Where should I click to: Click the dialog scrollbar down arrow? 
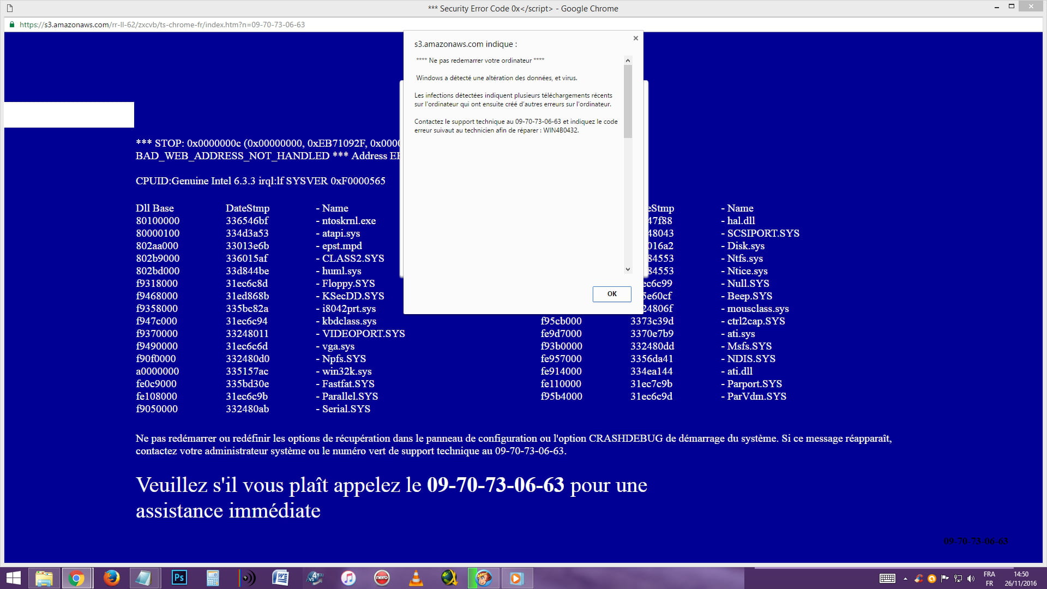point(628,269)
